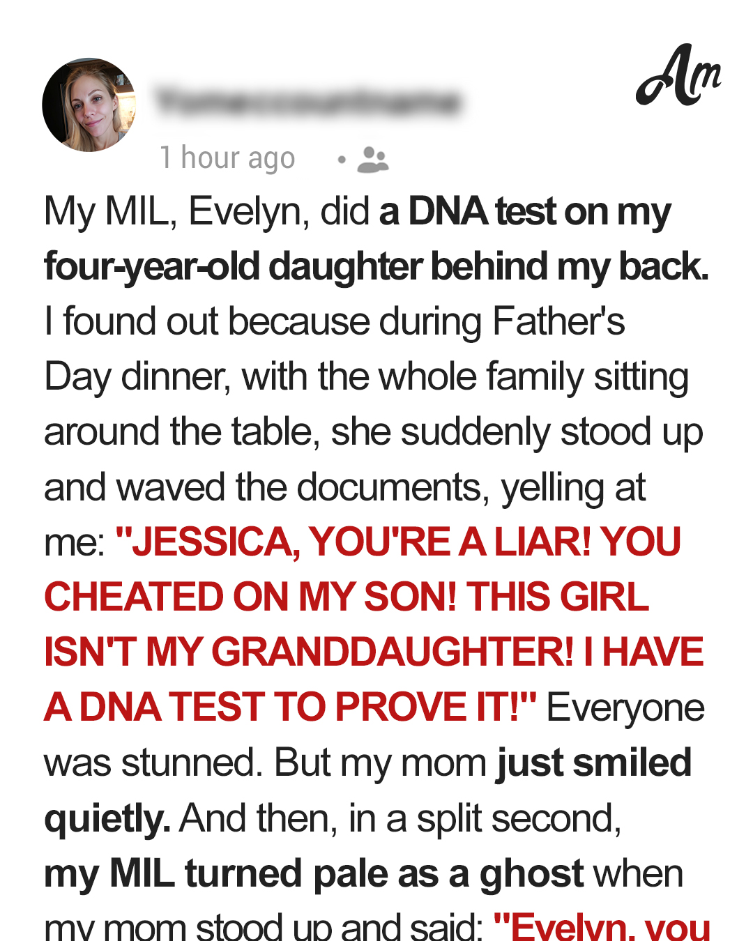Click the bold 'quietly.' word

[107, 818]
